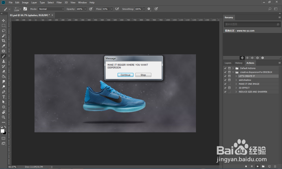Select the Crop tool

tap(3, 41)
